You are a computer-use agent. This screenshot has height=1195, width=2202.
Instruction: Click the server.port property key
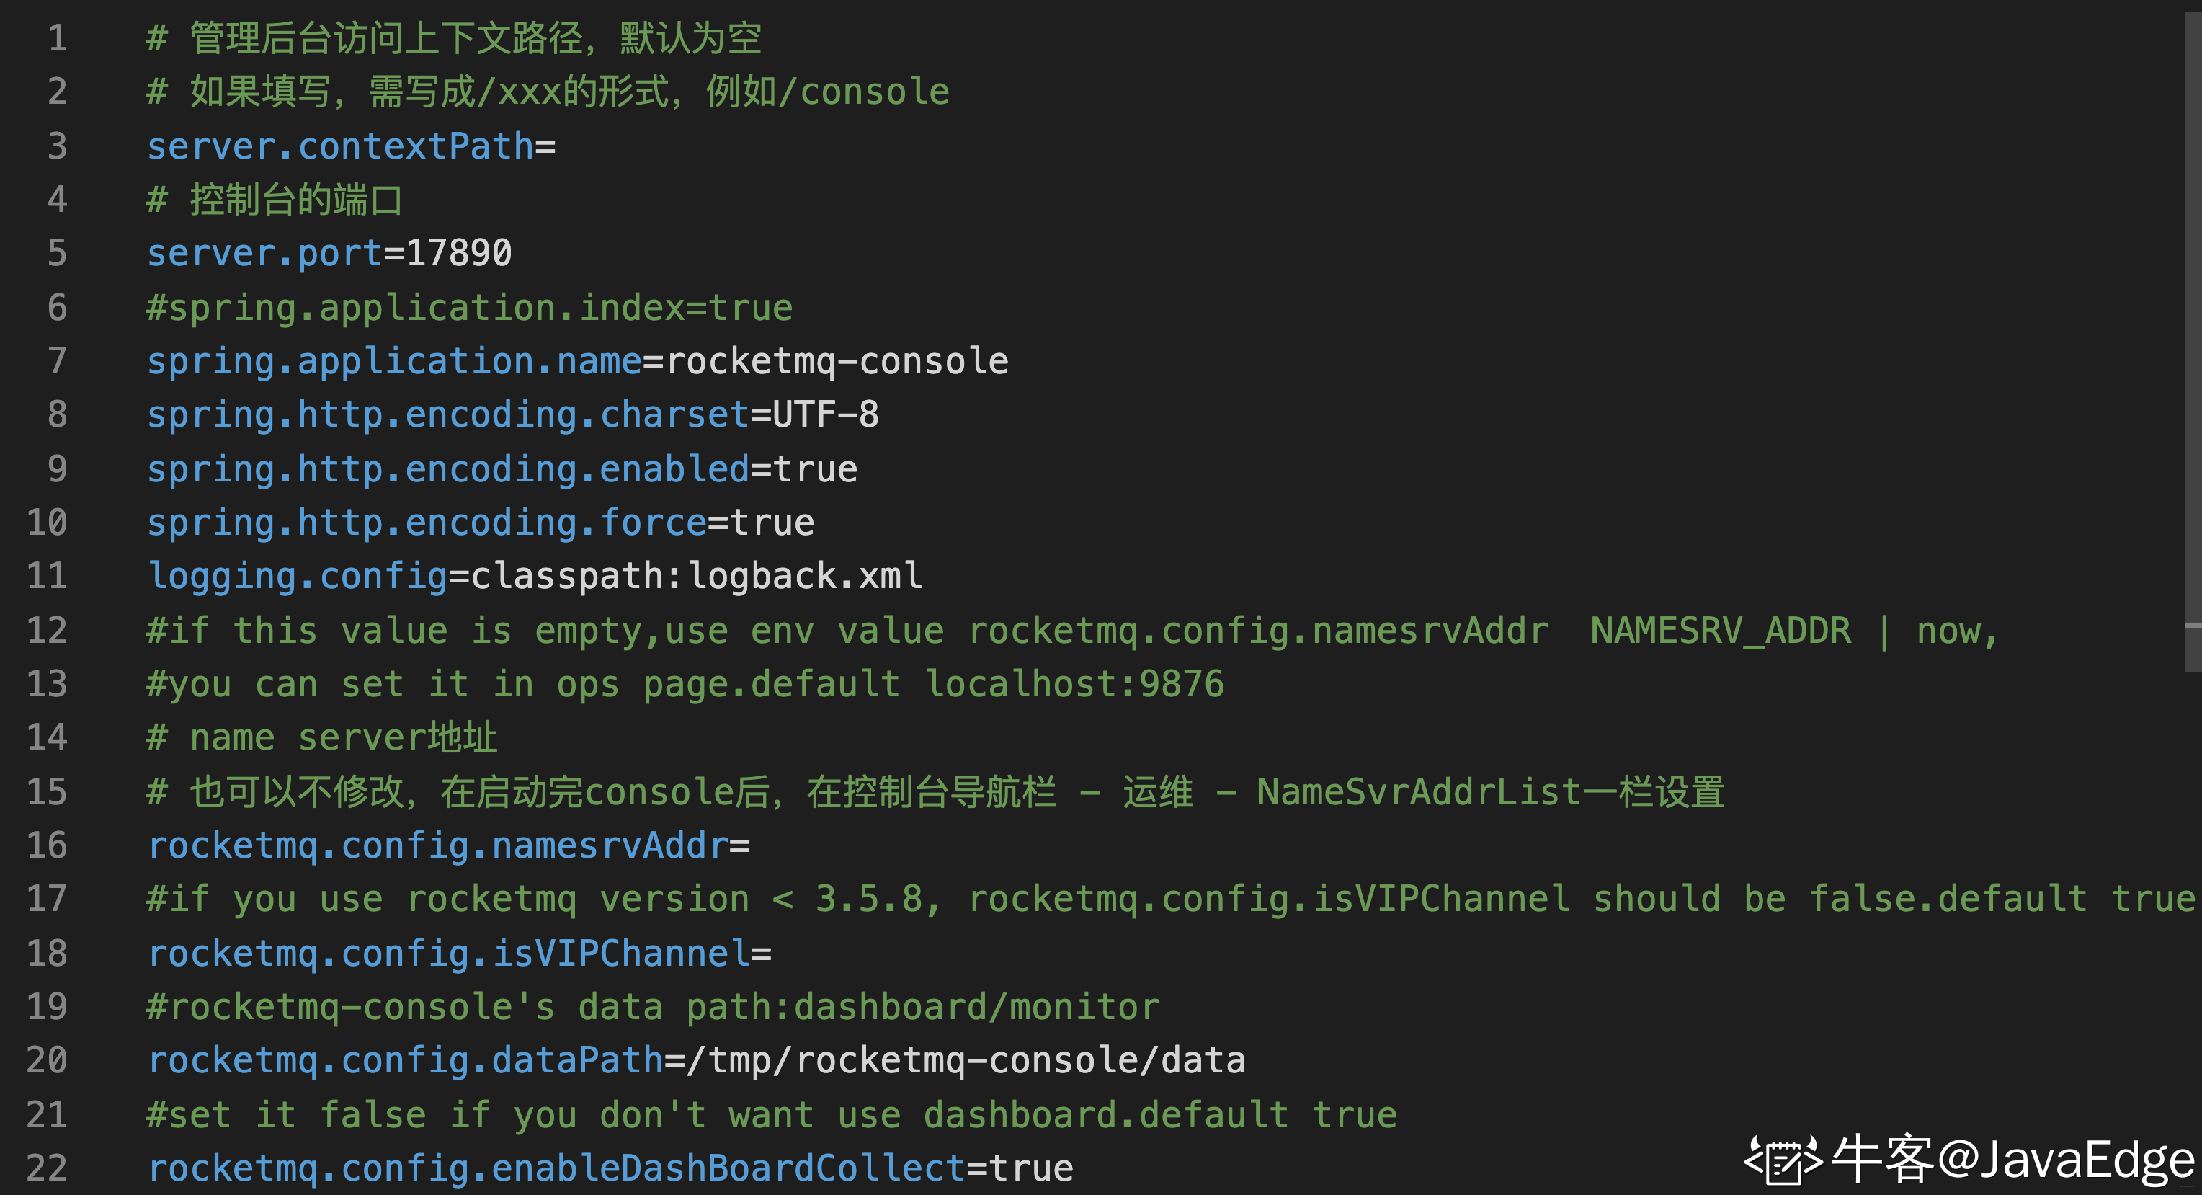coord(264,253)
